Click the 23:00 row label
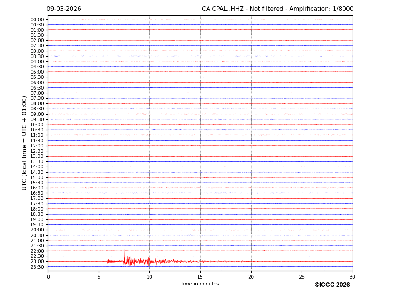400x301 pixels. tap(37, 261)
